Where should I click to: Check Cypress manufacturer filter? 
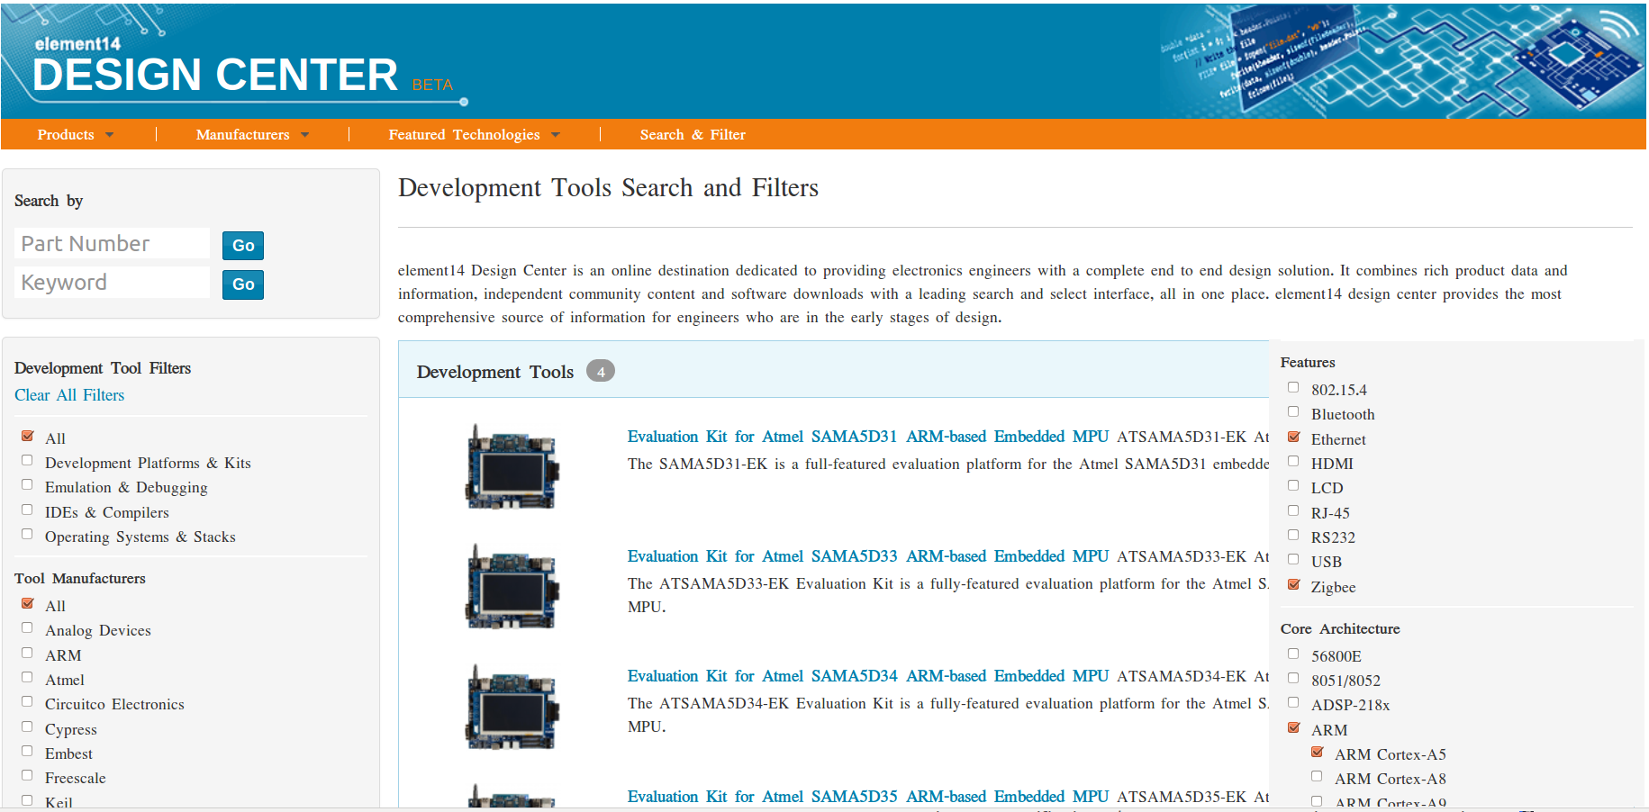pos(28,727)
